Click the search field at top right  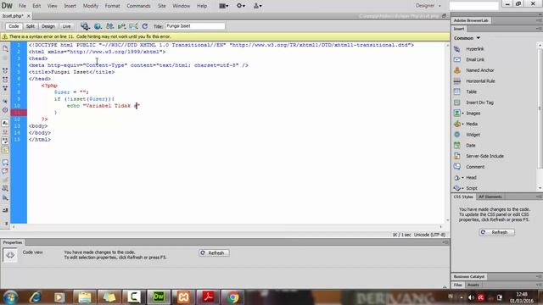(x=473, y=6)
